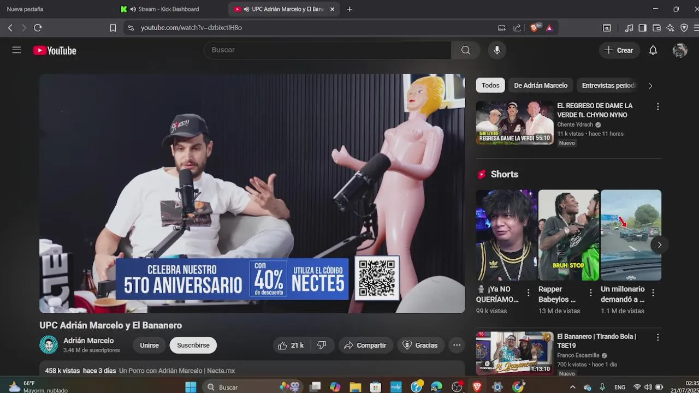The image size is (699, 393).
Task: Bookmark this page in Brave
Action: (113, 28)
